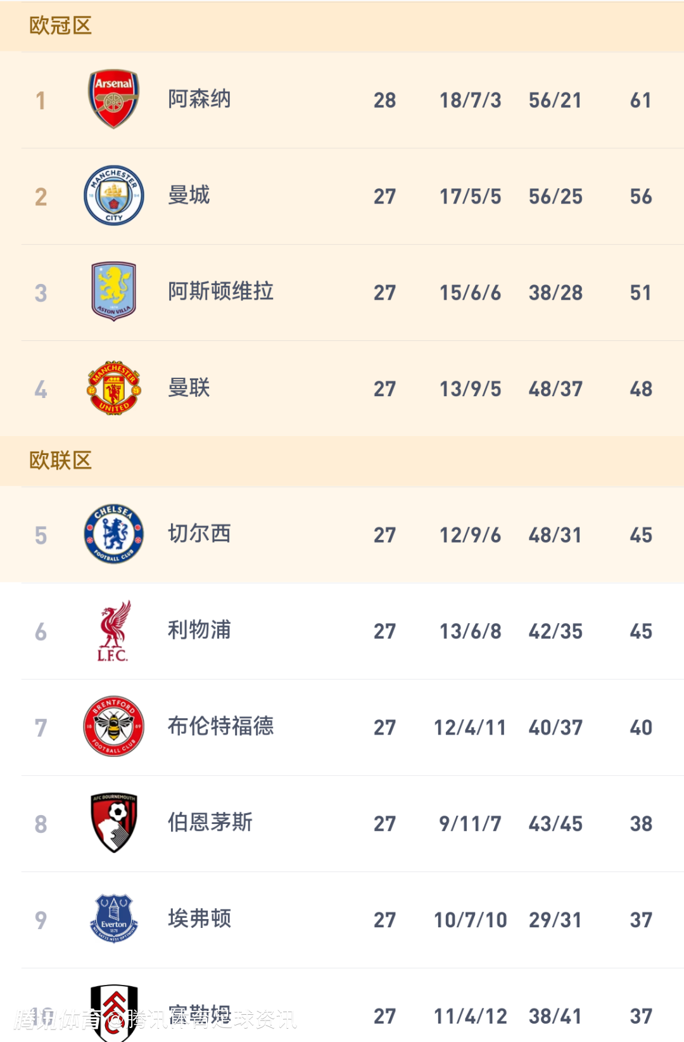Tap the Everton club badge

114,918
